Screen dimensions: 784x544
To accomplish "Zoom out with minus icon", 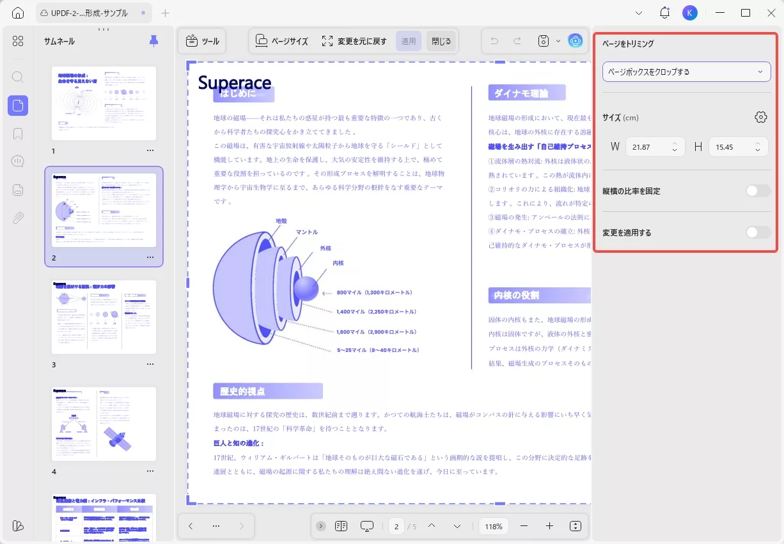I will click(524, 526).
